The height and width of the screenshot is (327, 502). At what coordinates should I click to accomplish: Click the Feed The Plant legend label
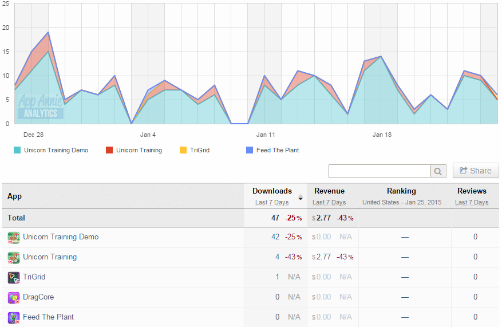click(278, 150)
